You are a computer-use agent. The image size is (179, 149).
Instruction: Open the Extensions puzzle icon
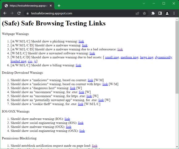click(153, 13)
